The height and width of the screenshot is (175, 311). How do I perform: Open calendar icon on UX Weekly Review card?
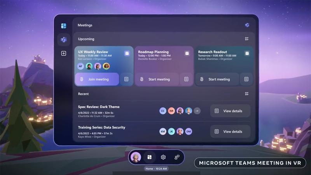(x=127, y=53)
